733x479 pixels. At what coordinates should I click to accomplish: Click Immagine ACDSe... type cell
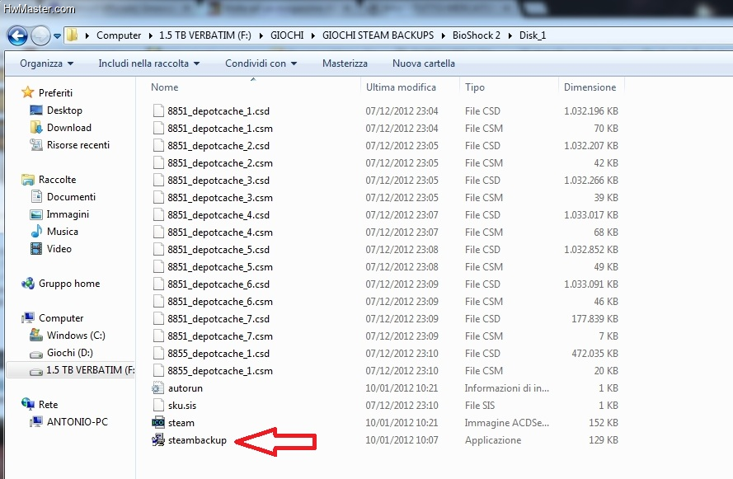(507, 422)
